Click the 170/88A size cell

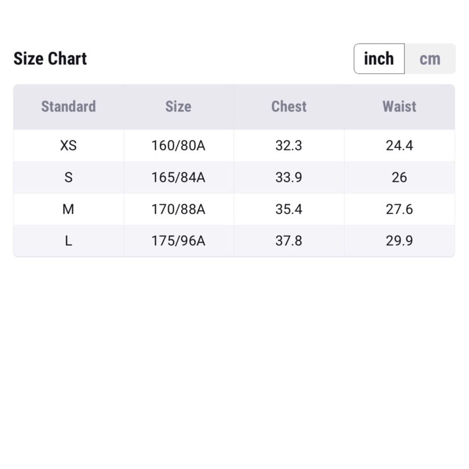(x=179, y=209)
